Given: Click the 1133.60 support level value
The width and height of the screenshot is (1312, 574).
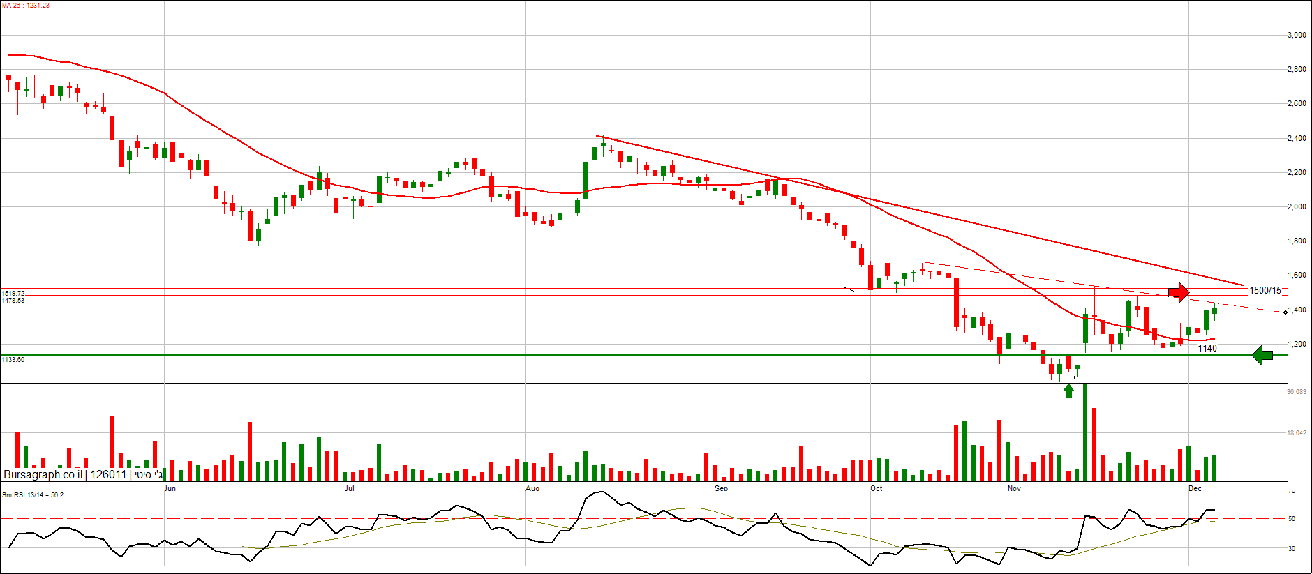Looking at the screenshot, I should [x=13, y=360].
